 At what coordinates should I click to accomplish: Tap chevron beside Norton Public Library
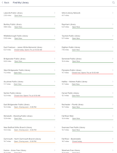55,93
